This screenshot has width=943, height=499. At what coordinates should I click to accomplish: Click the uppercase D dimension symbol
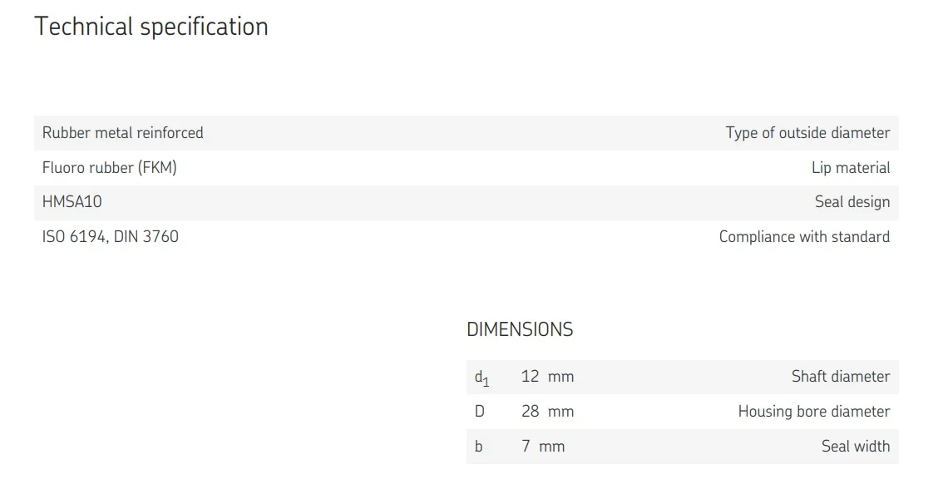coord(479,412)
